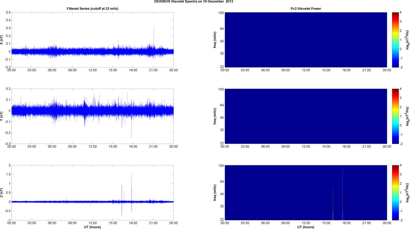Click 'UT (hours)' label under the bottom wavelet plot
410x229 pixels.
306,227
